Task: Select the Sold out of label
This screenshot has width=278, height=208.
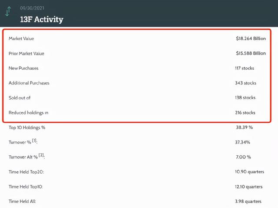Action: pos(20,98)
